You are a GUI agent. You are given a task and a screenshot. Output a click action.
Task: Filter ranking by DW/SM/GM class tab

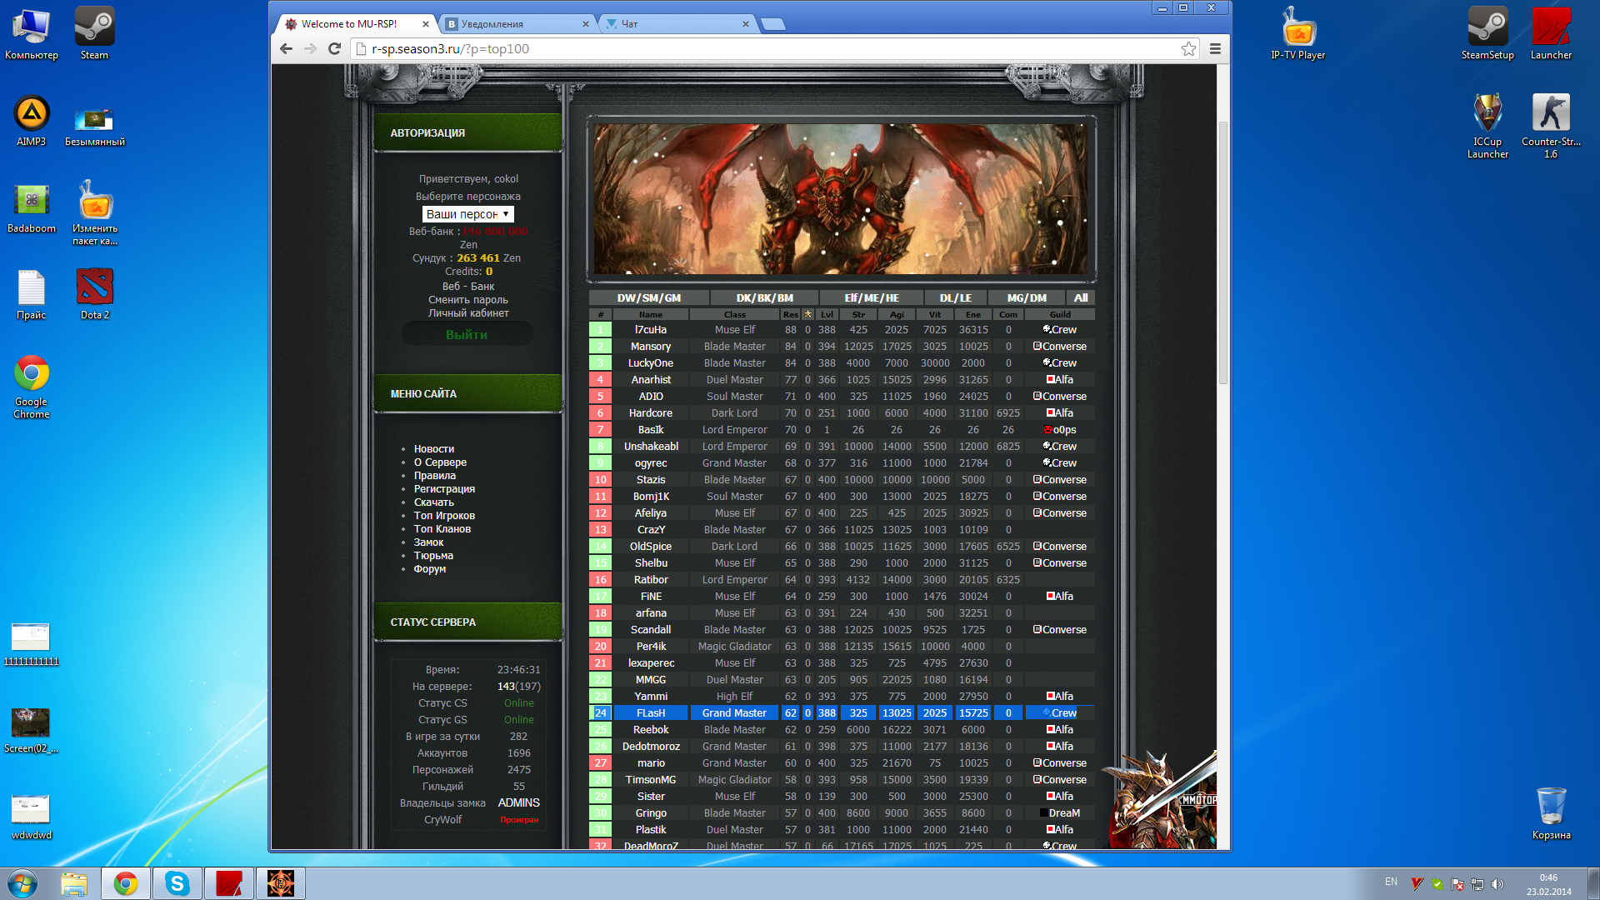click(x=648, y=298)
